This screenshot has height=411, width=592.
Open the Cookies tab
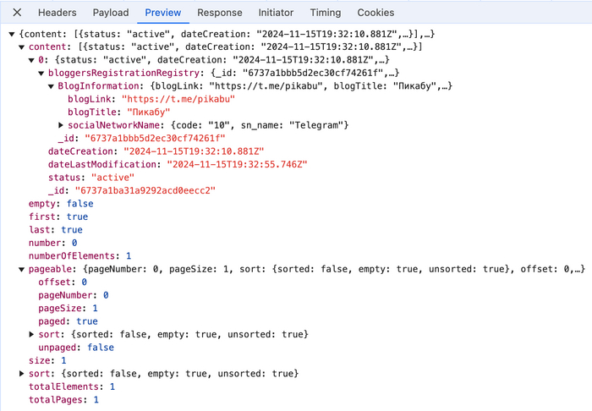[375, 13]
